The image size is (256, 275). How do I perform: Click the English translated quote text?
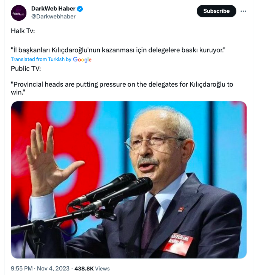122,88
